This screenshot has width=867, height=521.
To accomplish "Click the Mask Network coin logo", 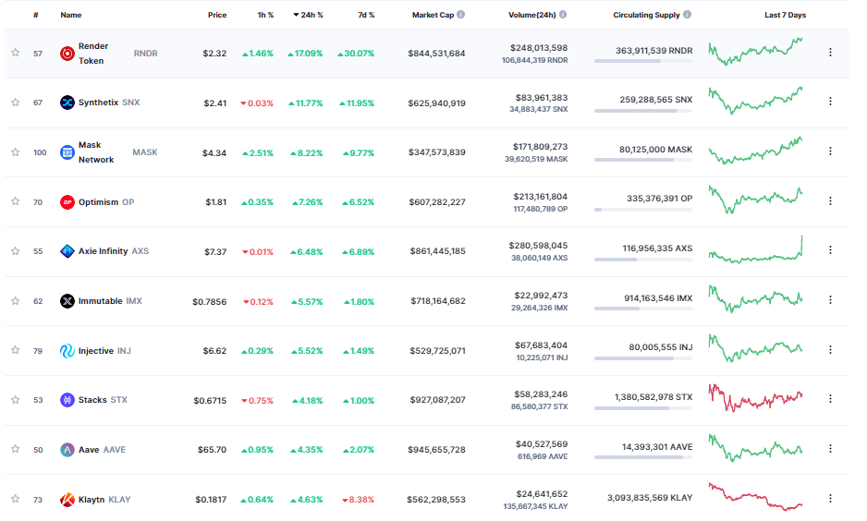I will click(x=67, y=152).
